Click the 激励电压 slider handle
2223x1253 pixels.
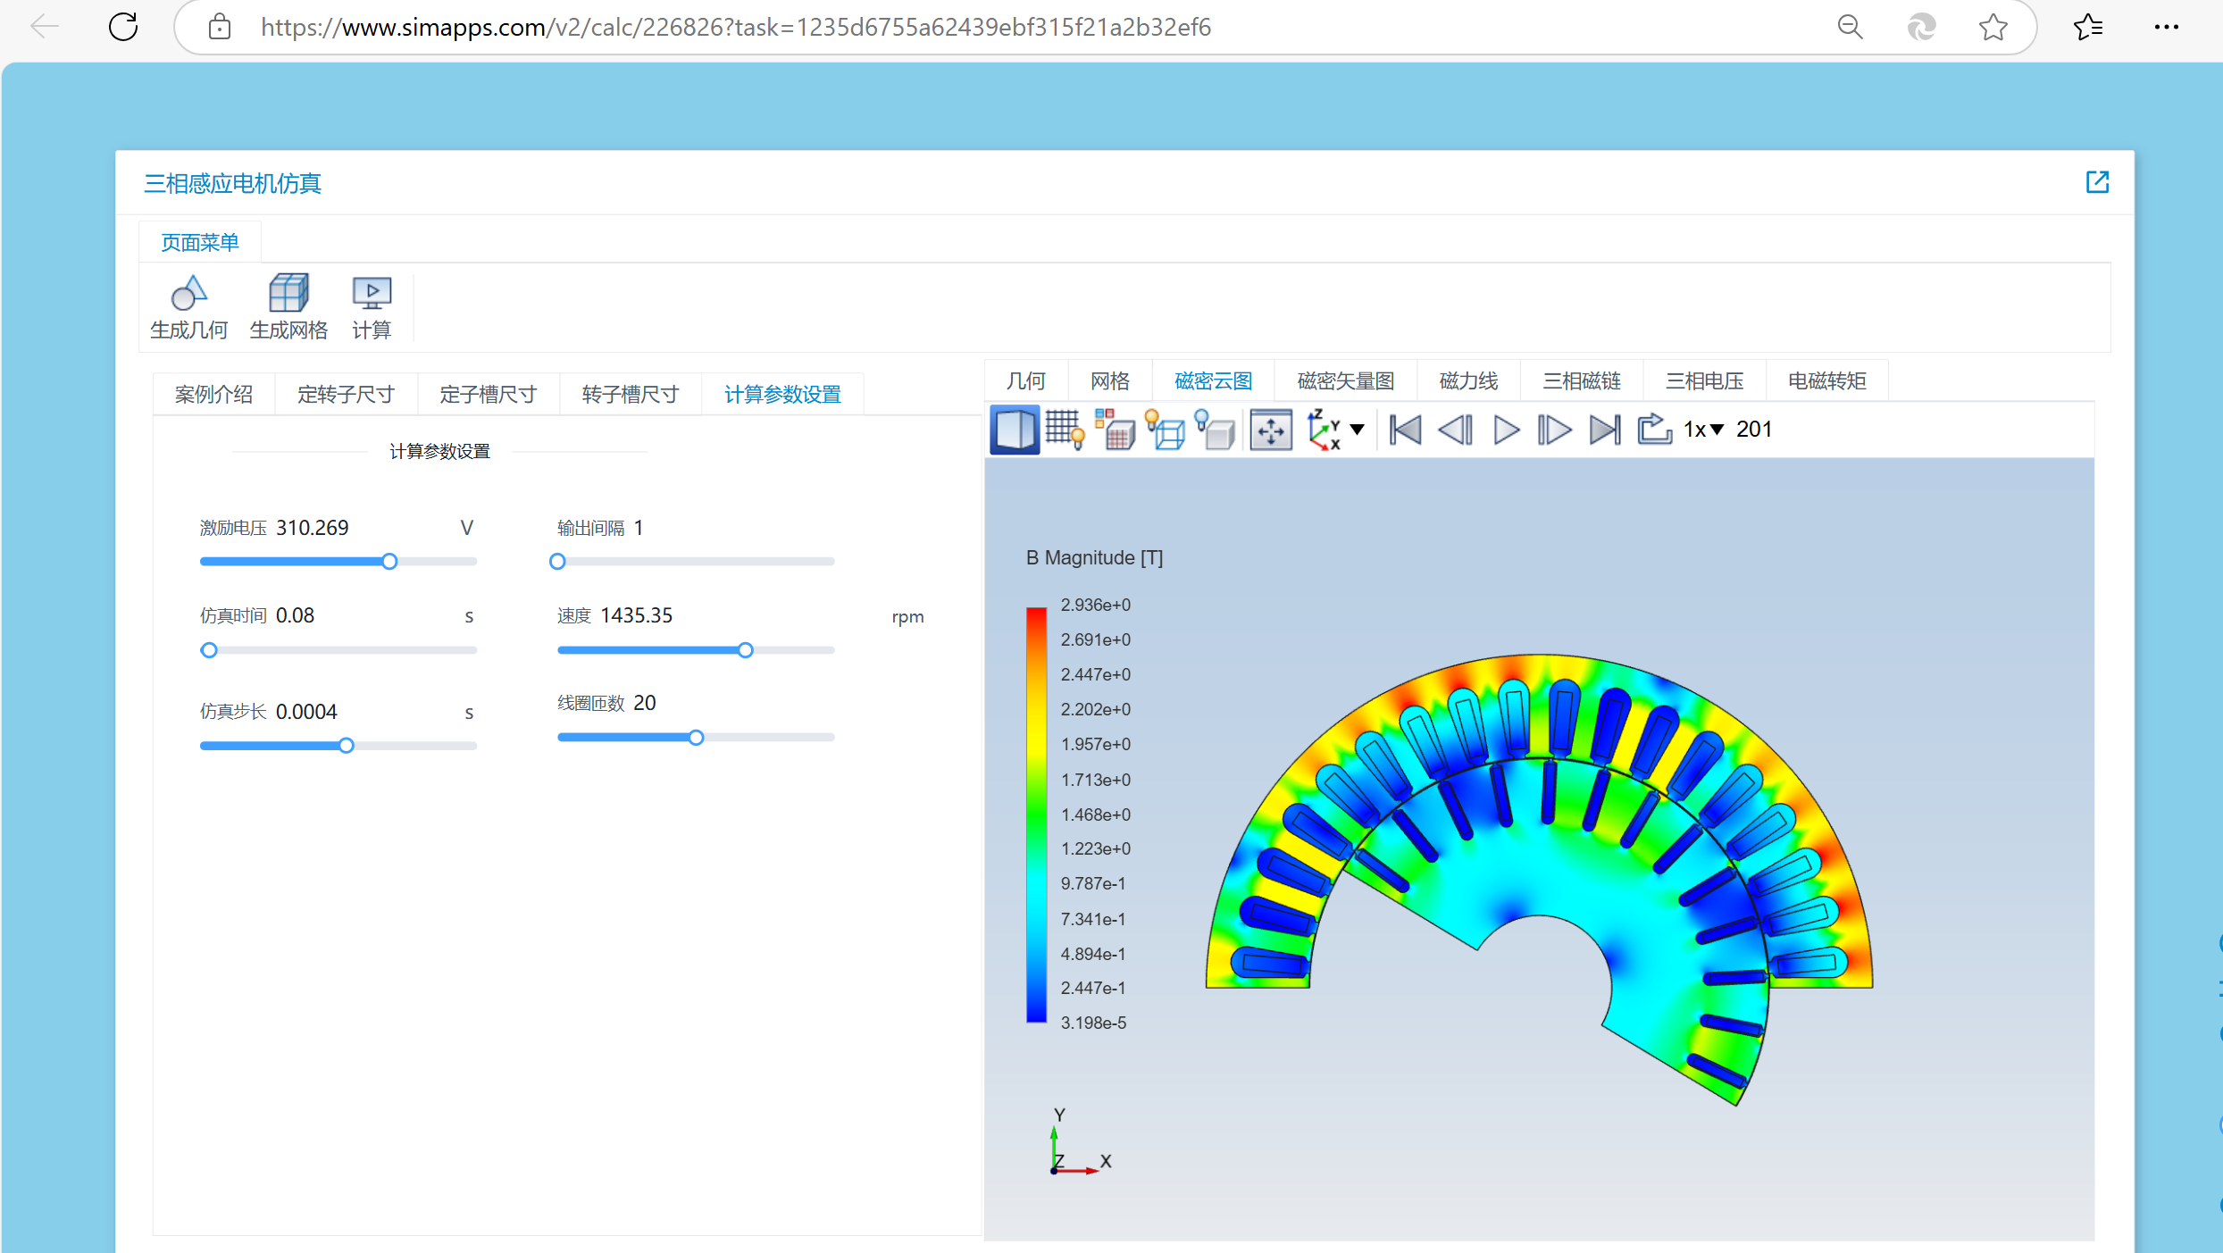click(389, 562)
